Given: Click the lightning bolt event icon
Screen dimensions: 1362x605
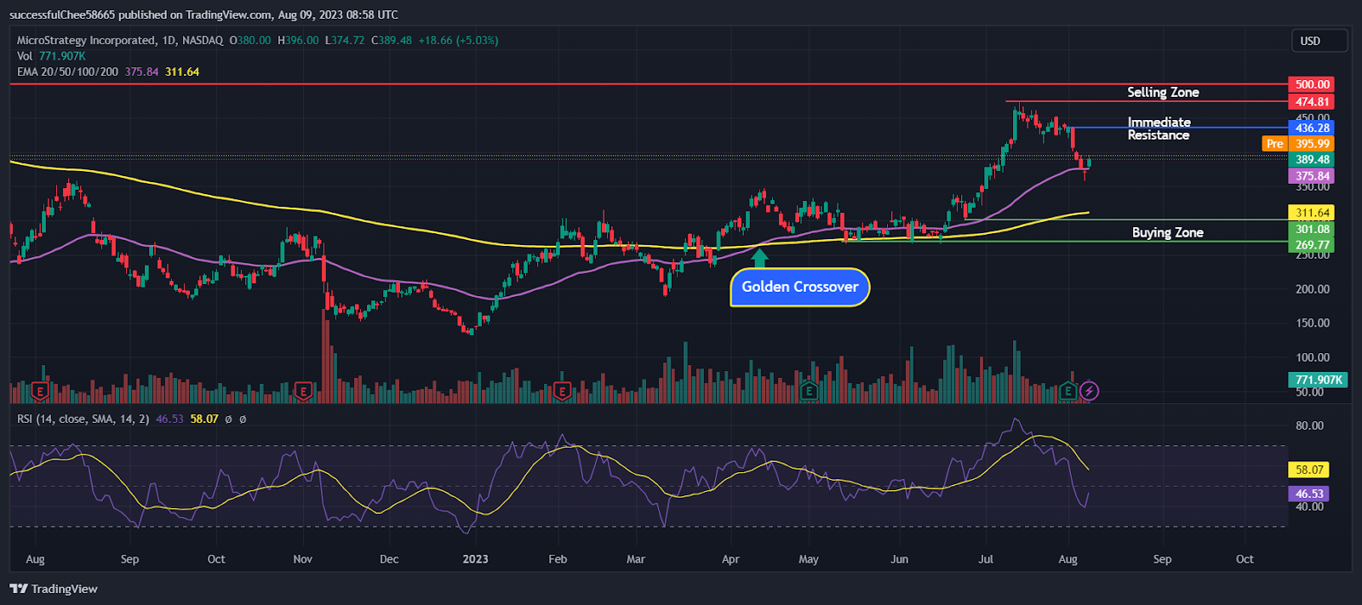Looking at the screenshot, I should pyautogui.click(x=1090, y=391).
